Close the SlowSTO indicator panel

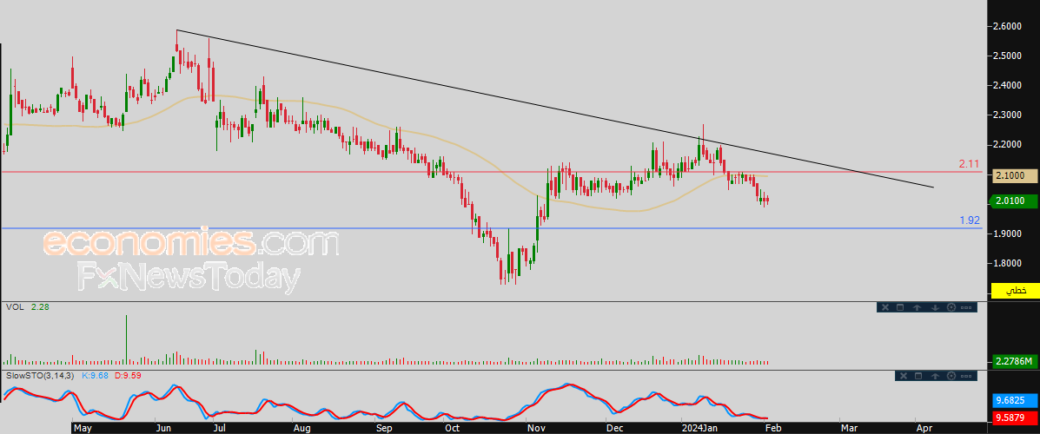tap(902, 376)
